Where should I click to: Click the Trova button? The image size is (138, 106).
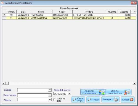click(x=93, y=100)
